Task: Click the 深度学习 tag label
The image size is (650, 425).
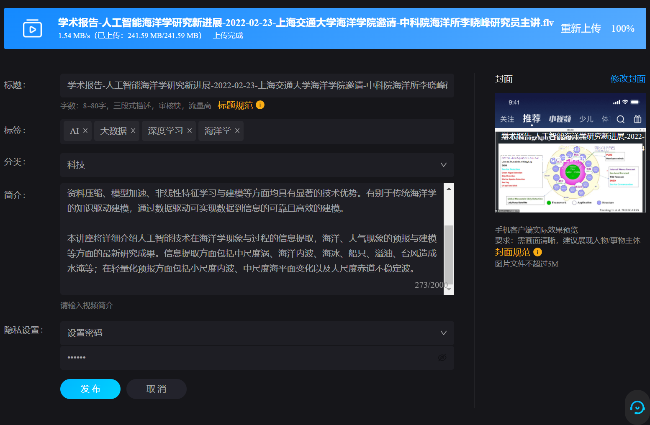Action: [x=165, y=131]
